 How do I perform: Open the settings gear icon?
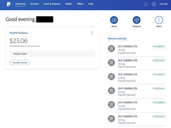[154, 4]
